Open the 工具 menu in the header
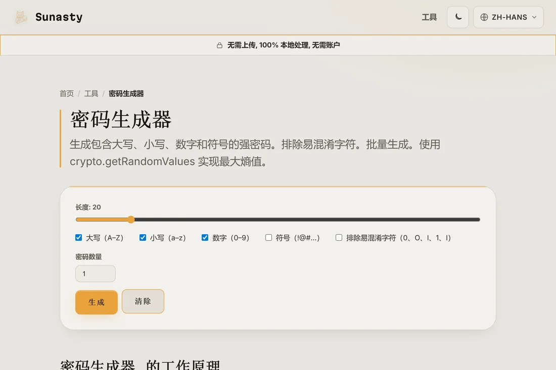Image resolution: width=556 pixels, height=370 pixels. coord(429,17)
